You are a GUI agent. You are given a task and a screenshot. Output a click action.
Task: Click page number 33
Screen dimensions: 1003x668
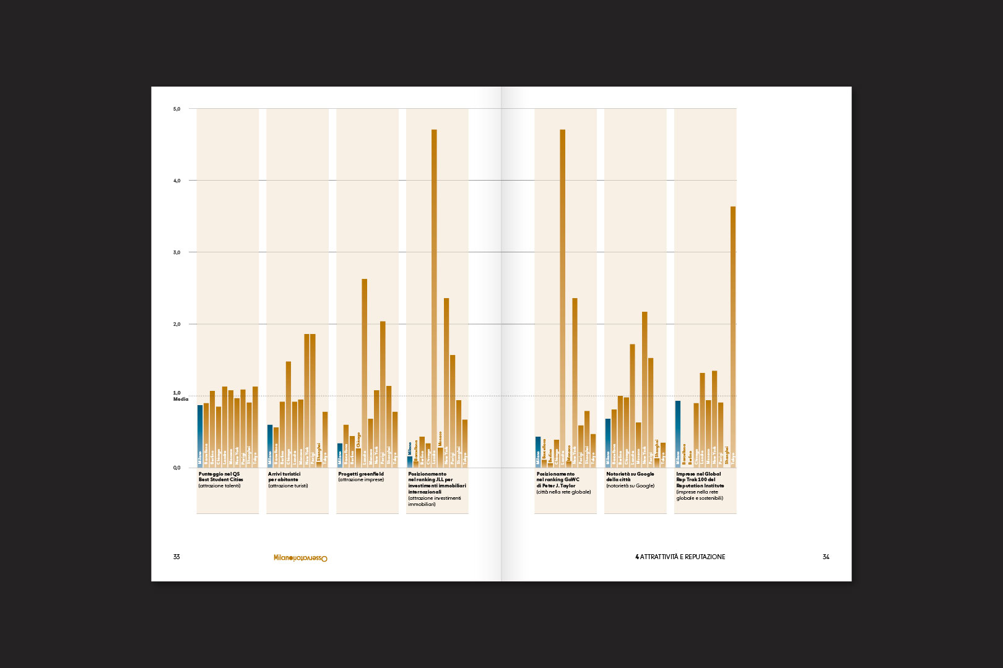[176, 557]
